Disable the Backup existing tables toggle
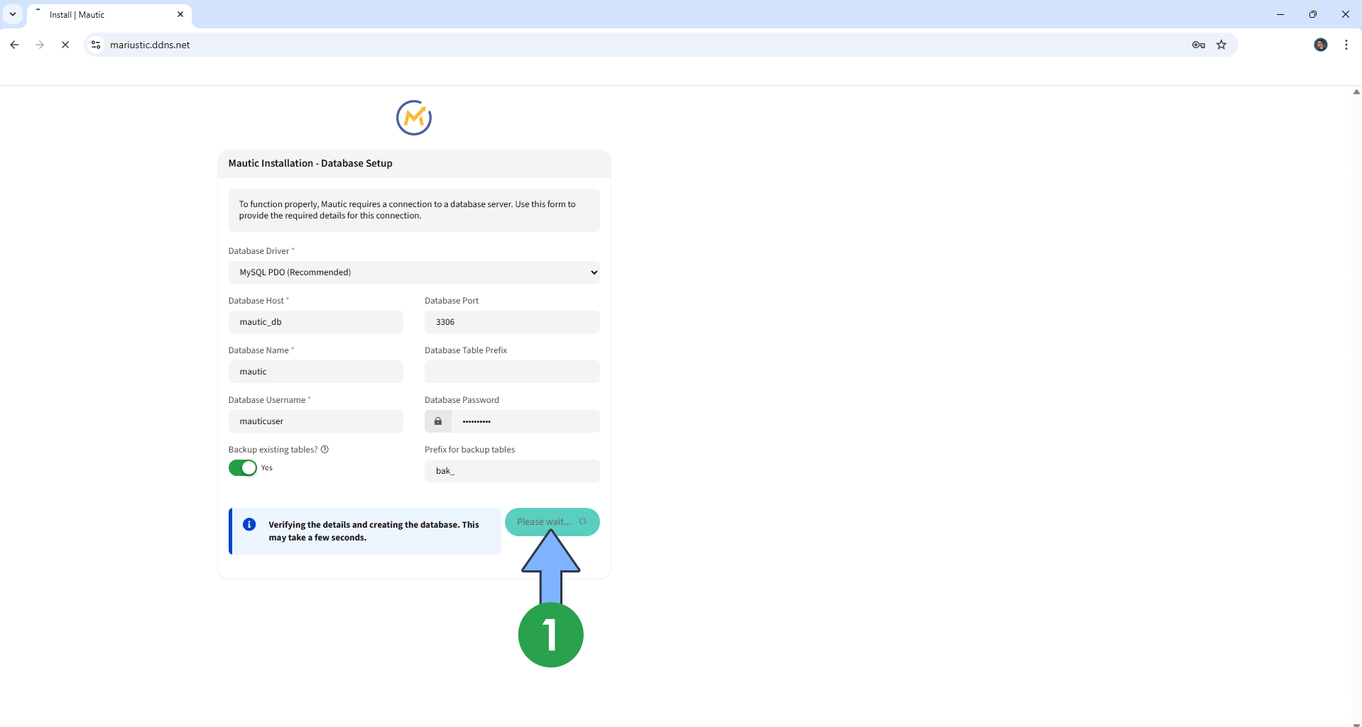This screenshot has width=1362, height=727. tap(243, 468)
